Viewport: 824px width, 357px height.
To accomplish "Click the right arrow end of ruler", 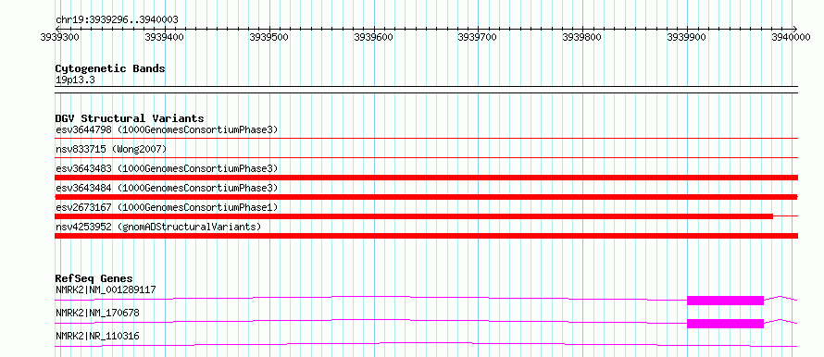I will coord(794,29).
